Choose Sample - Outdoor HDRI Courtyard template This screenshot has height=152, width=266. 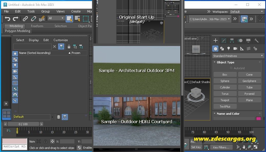tap(137, 121)
